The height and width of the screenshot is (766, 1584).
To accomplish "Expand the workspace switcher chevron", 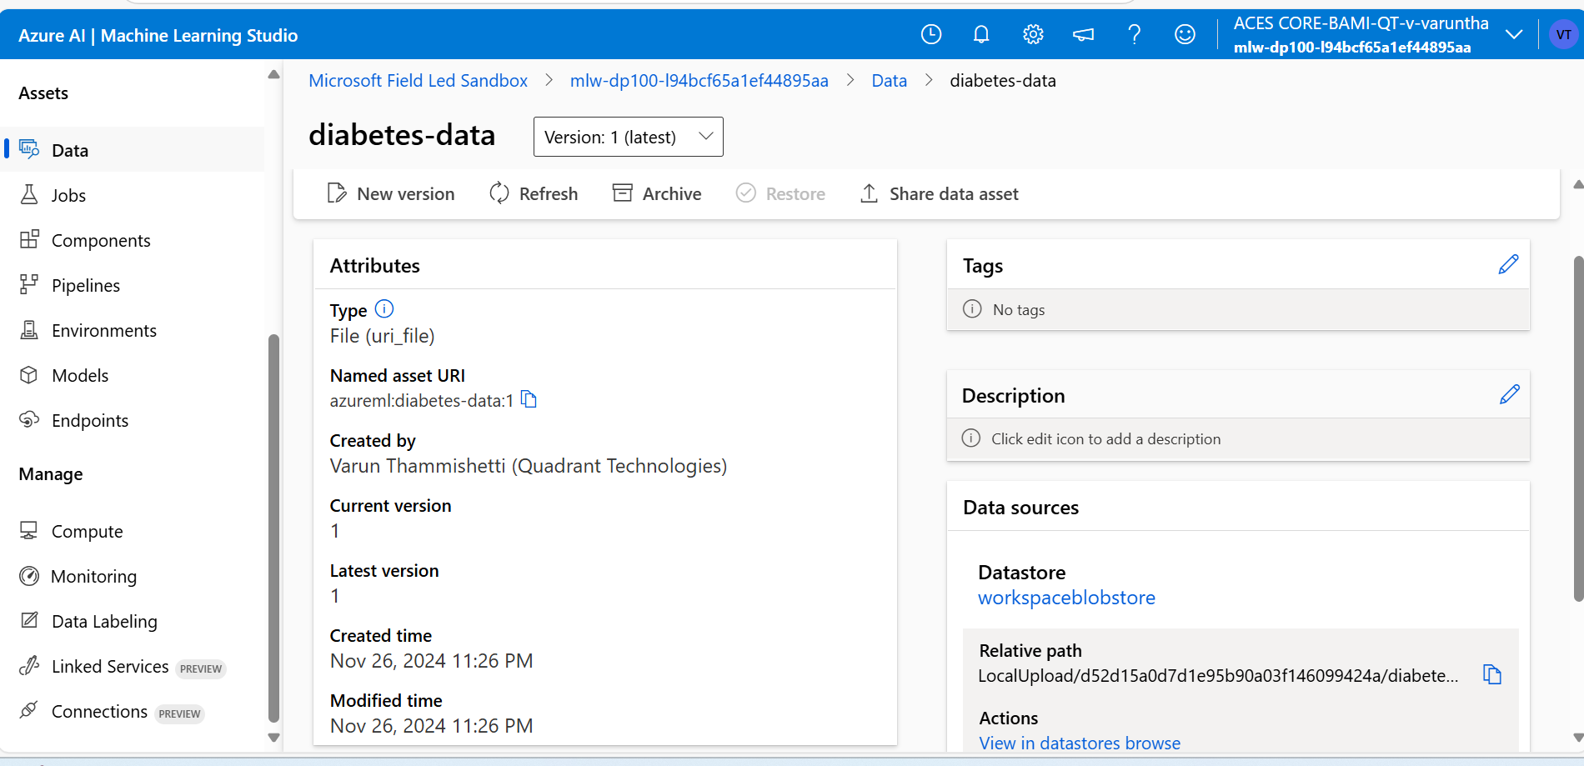I will tap(1515, 34).
